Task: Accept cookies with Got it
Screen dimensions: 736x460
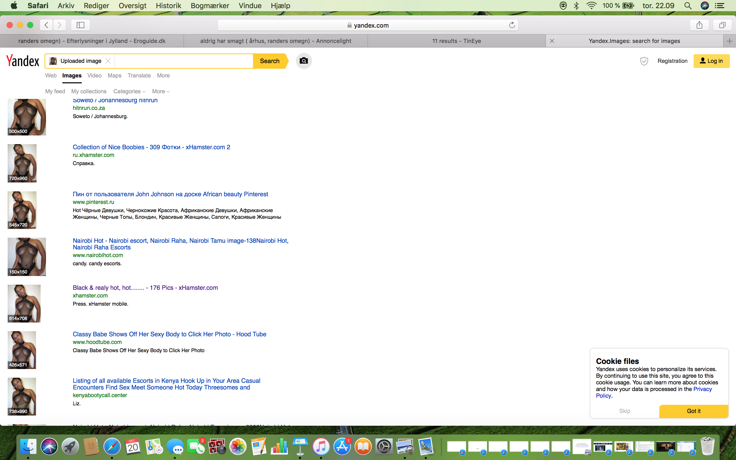Action: coord(693,411)
